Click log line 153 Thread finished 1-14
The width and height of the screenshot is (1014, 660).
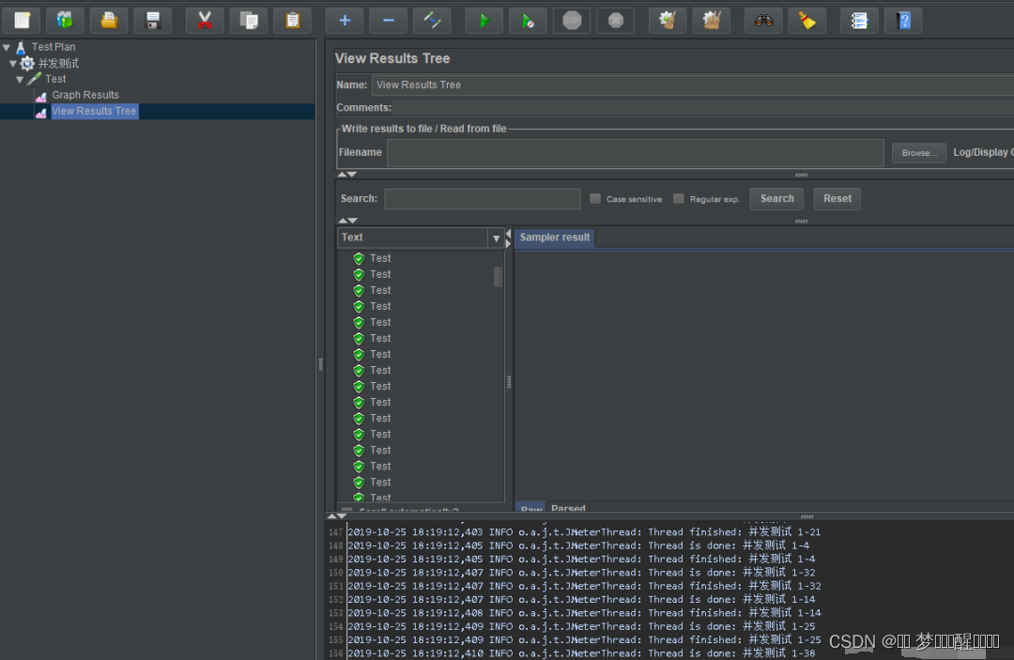pos(583,613)
